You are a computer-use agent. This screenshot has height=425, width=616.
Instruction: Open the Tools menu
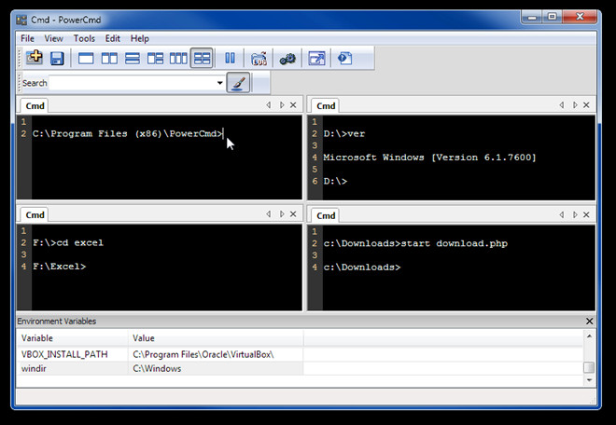(84, 38)
